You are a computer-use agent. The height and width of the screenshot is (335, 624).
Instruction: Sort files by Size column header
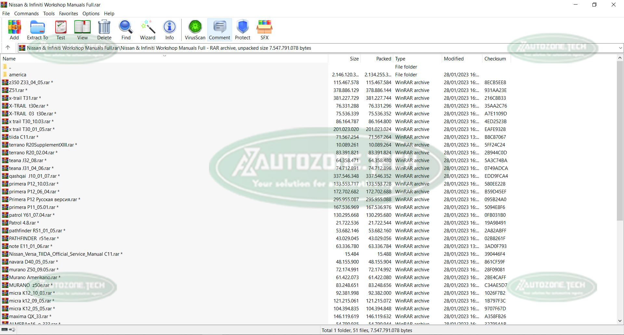click(354, 59)
